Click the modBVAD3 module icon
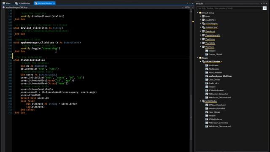Screen dimensions: 270x152 [203, 20]
